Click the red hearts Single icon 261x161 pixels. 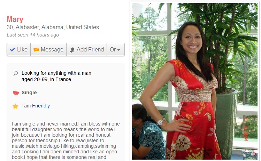pyautogui.click(x=16, y=93)
